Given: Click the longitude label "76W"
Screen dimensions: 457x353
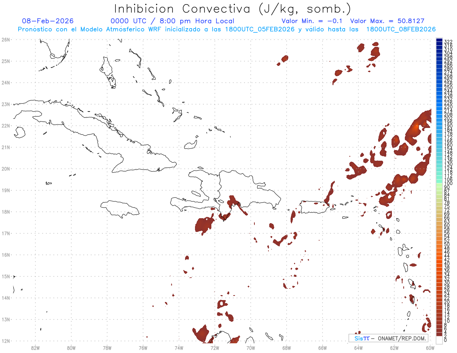Looking at the screenshot, I should coord(143,347).
